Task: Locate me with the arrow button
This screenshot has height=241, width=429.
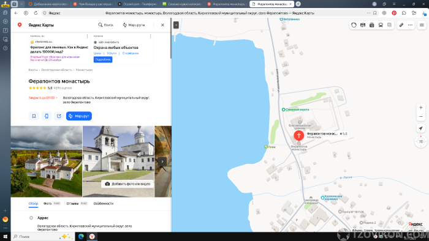Action: coord(421,128)
